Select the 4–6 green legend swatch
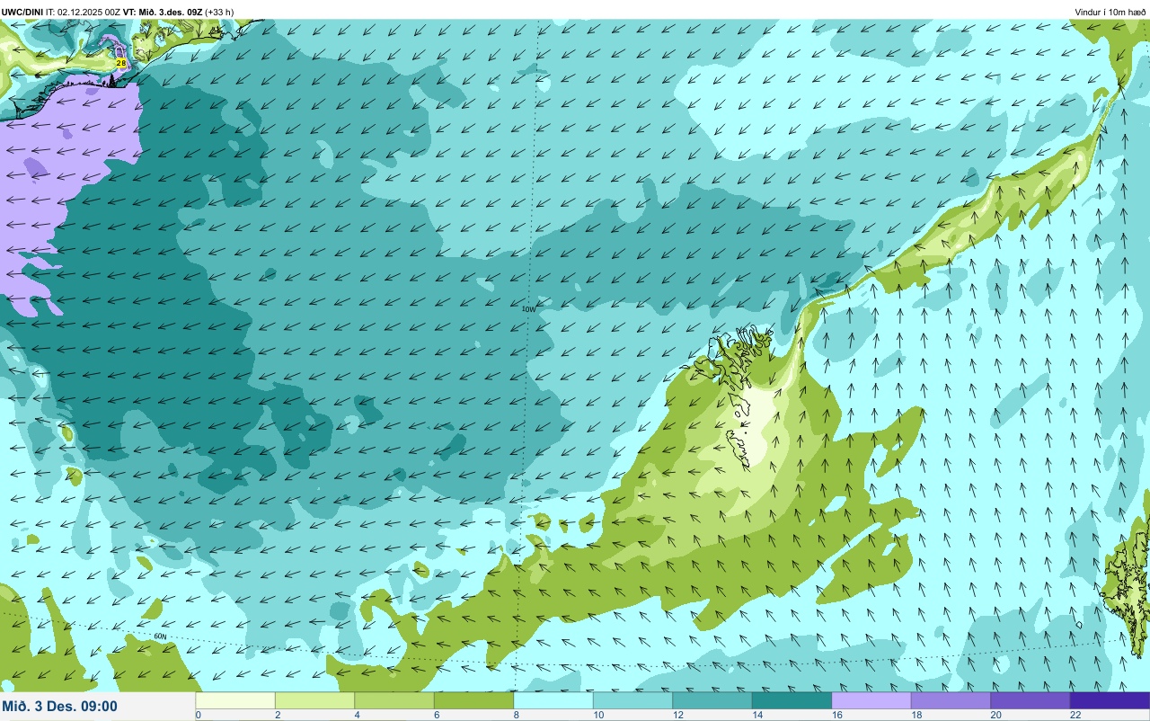This screenshot has height=721, width=1150. pyautogui.click(x=394, y=700)
